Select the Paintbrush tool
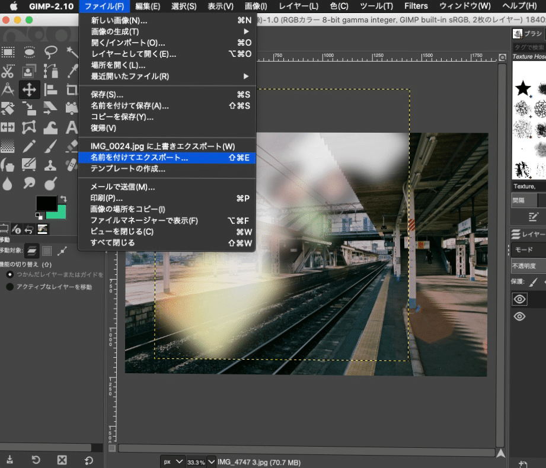 pos(51,146)
